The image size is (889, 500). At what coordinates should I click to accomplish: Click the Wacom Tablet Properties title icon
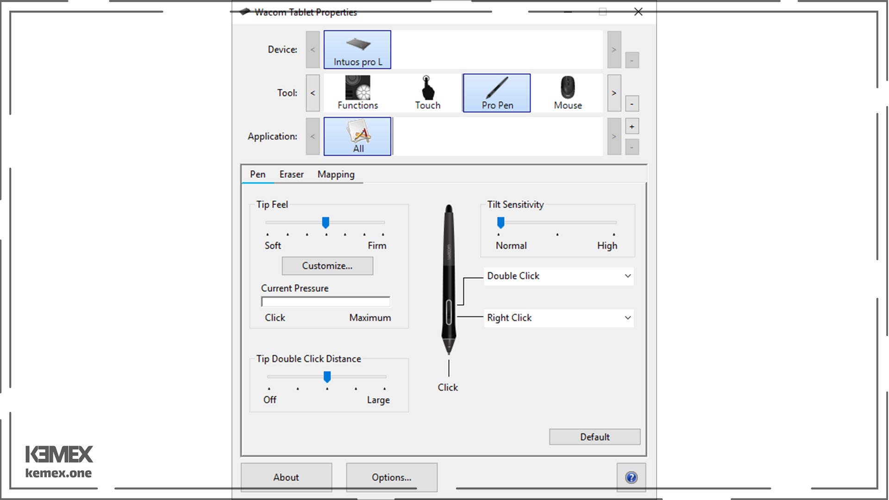coord(245,12)
